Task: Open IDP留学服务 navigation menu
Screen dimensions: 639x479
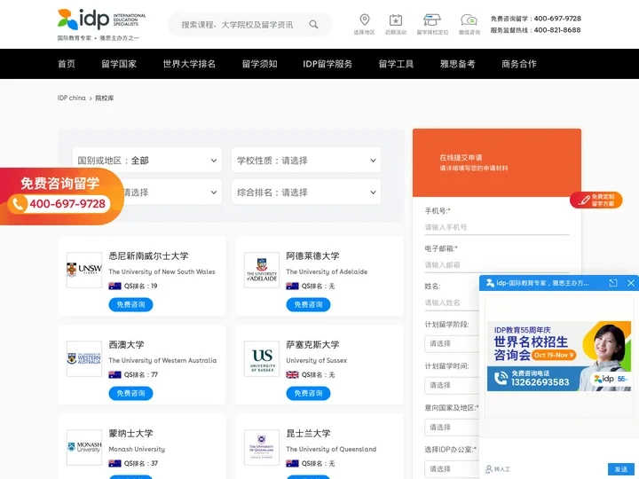Action: click(327, 64)
